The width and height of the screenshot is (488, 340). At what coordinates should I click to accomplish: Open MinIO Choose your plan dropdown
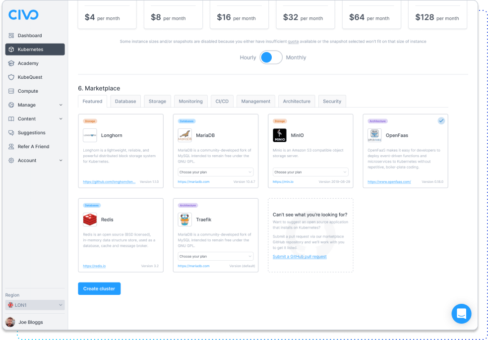pyautogui.click(x=310, y=172)
